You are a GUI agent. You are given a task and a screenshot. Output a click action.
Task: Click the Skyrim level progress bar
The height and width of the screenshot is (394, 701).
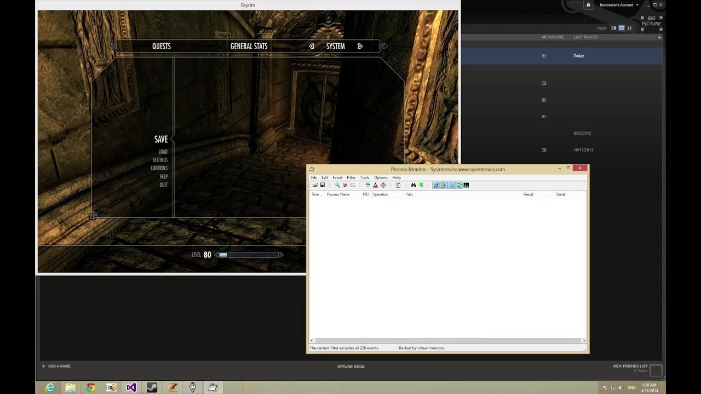point(249,254)
